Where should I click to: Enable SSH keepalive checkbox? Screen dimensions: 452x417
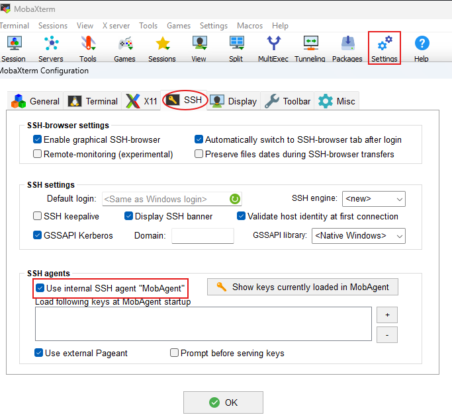[38, 216]
